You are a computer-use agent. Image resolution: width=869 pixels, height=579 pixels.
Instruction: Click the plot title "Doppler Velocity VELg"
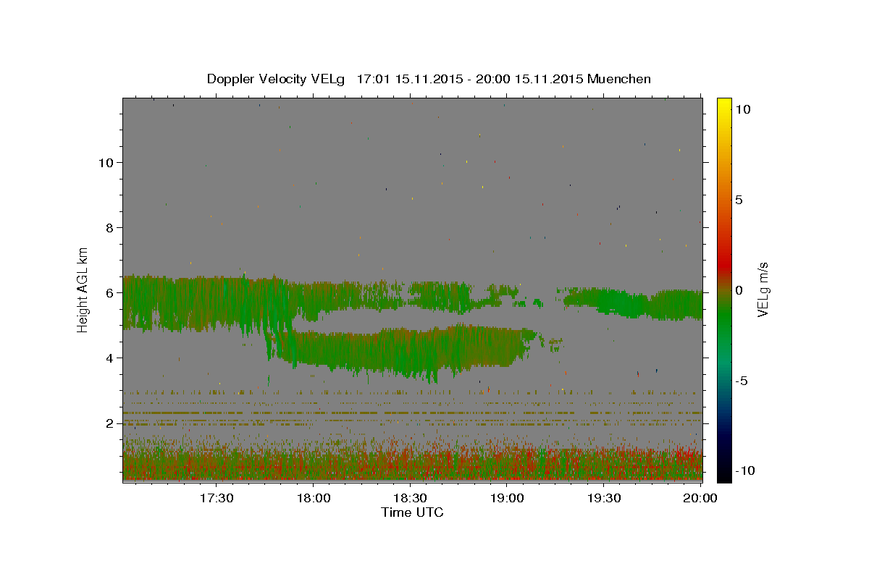coord(277,79)
